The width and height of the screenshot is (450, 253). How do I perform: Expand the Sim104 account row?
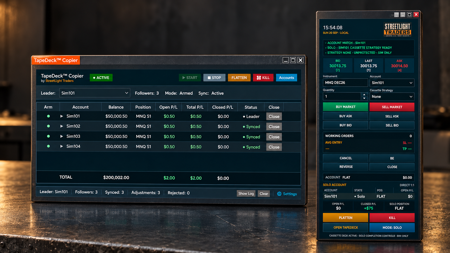pyautogui.click(x=62, y=146)
